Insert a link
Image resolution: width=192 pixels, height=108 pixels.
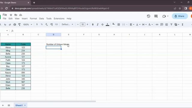[x=157, y=25]
